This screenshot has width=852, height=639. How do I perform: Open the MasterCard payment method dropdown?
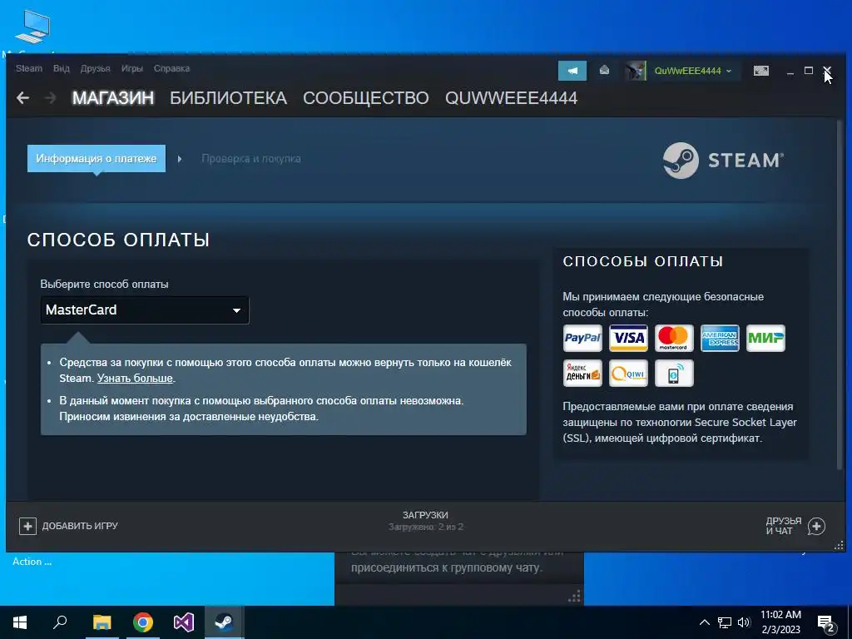point(145,310)
